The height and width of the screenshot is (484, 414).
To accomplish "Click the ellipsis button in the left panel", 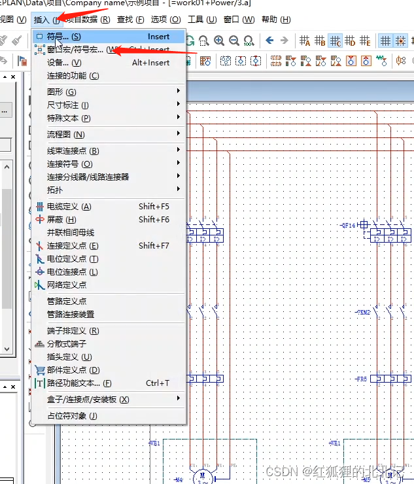I will click(5, 110).
